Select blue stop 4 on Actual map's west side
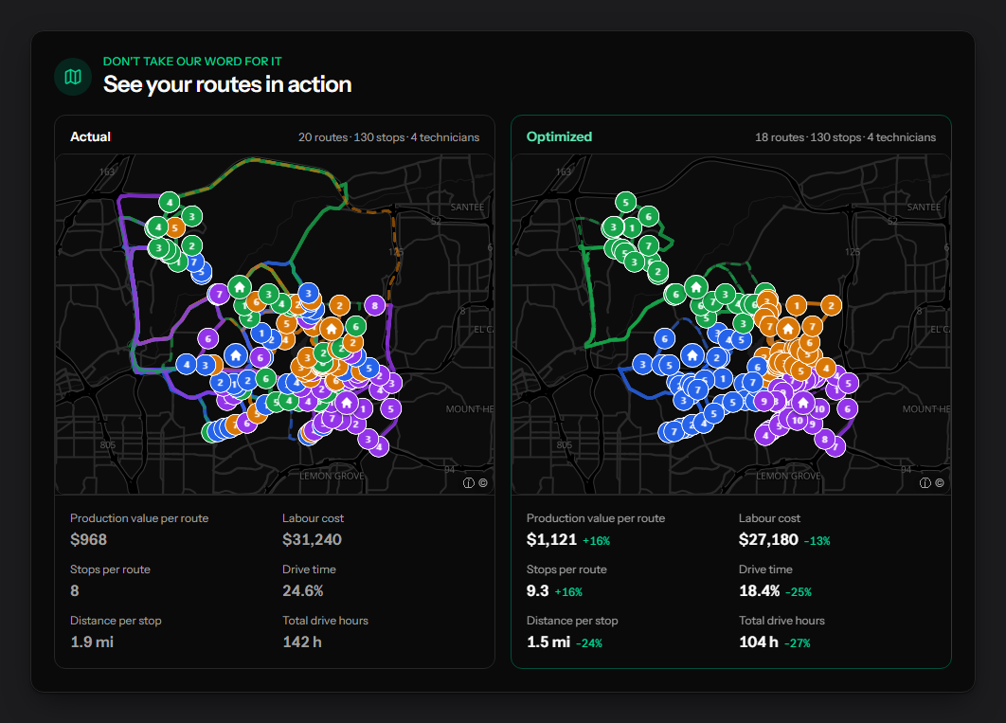 tap(187, 365)
